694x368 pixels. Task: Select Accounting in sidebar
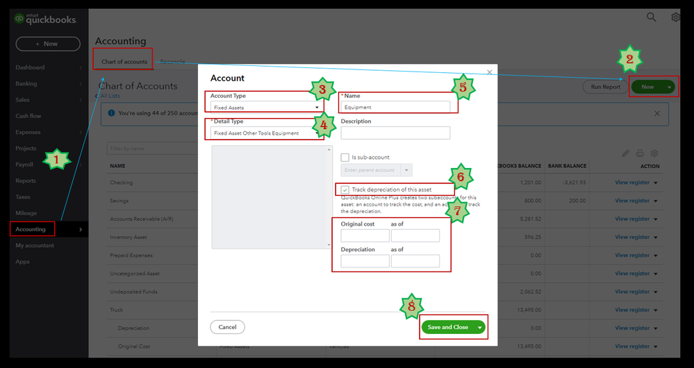(31, 229)
